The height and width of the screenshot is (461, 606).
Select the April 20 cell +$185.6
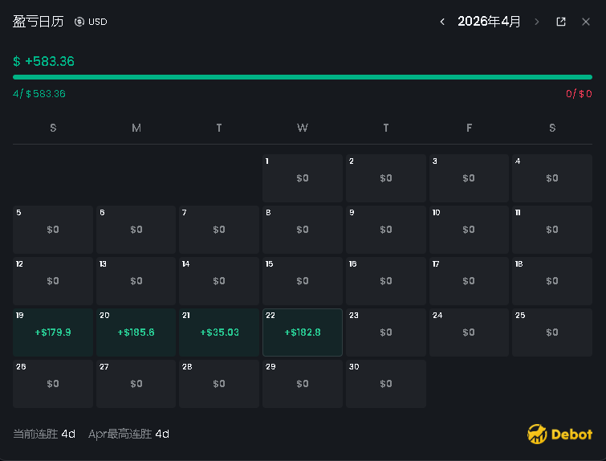(x=136, y=332)
